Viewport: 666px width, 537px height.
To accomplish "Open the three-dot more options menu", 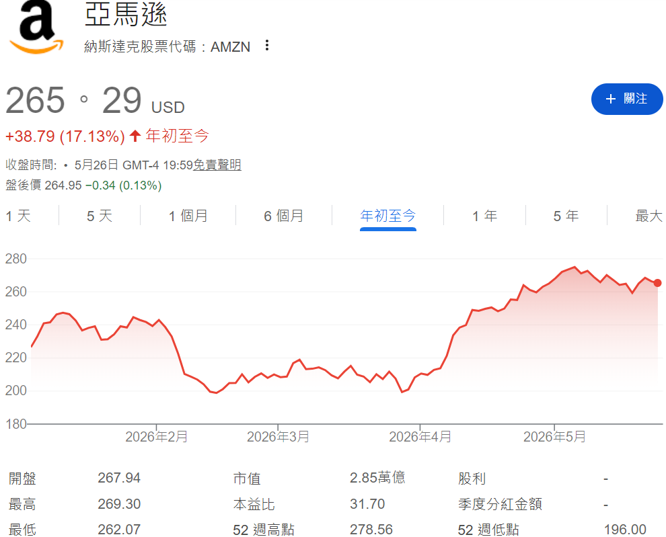I will coord(267,46).
